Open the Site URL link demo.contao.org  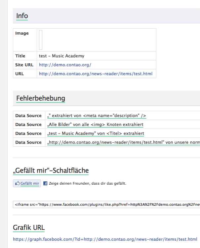(x=65, y=65)
